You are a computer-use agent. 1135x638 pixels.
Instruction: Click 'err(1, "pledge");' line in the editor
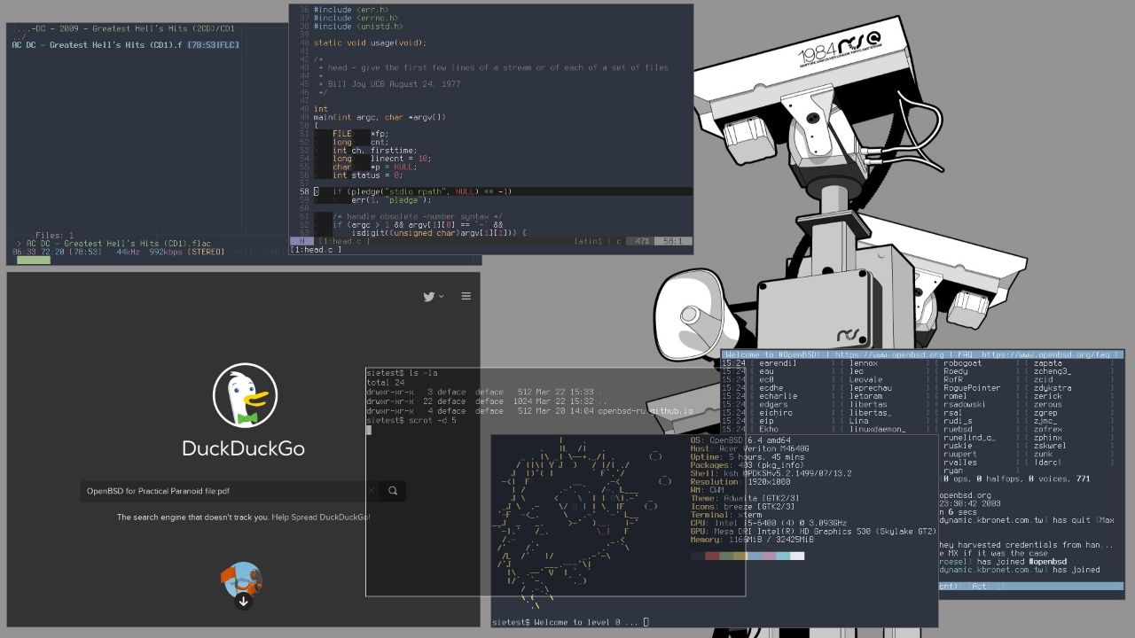click(x=391, y=200)
